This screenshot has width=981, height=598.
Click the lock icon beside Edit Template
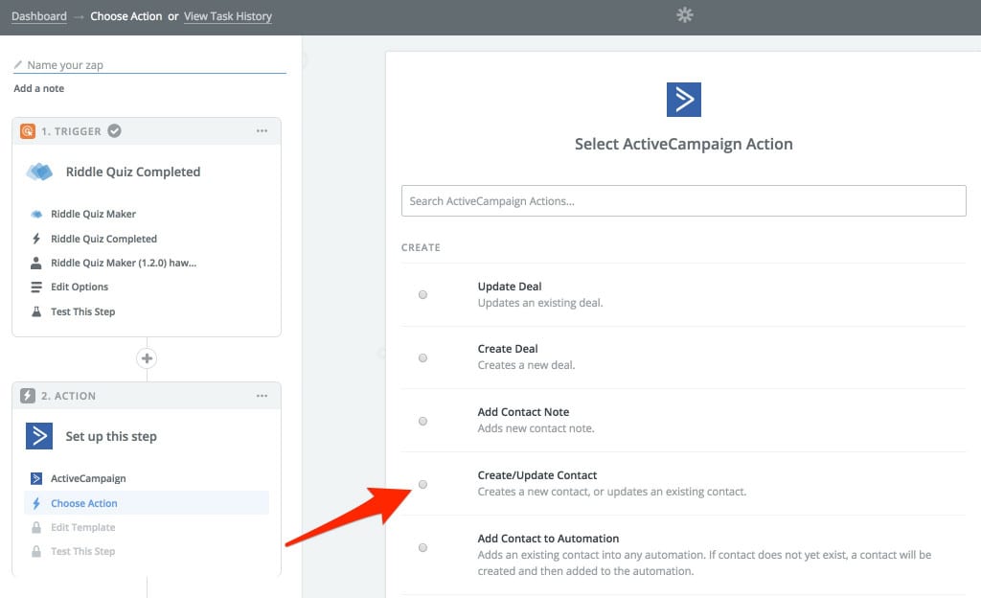pos(36,527)
